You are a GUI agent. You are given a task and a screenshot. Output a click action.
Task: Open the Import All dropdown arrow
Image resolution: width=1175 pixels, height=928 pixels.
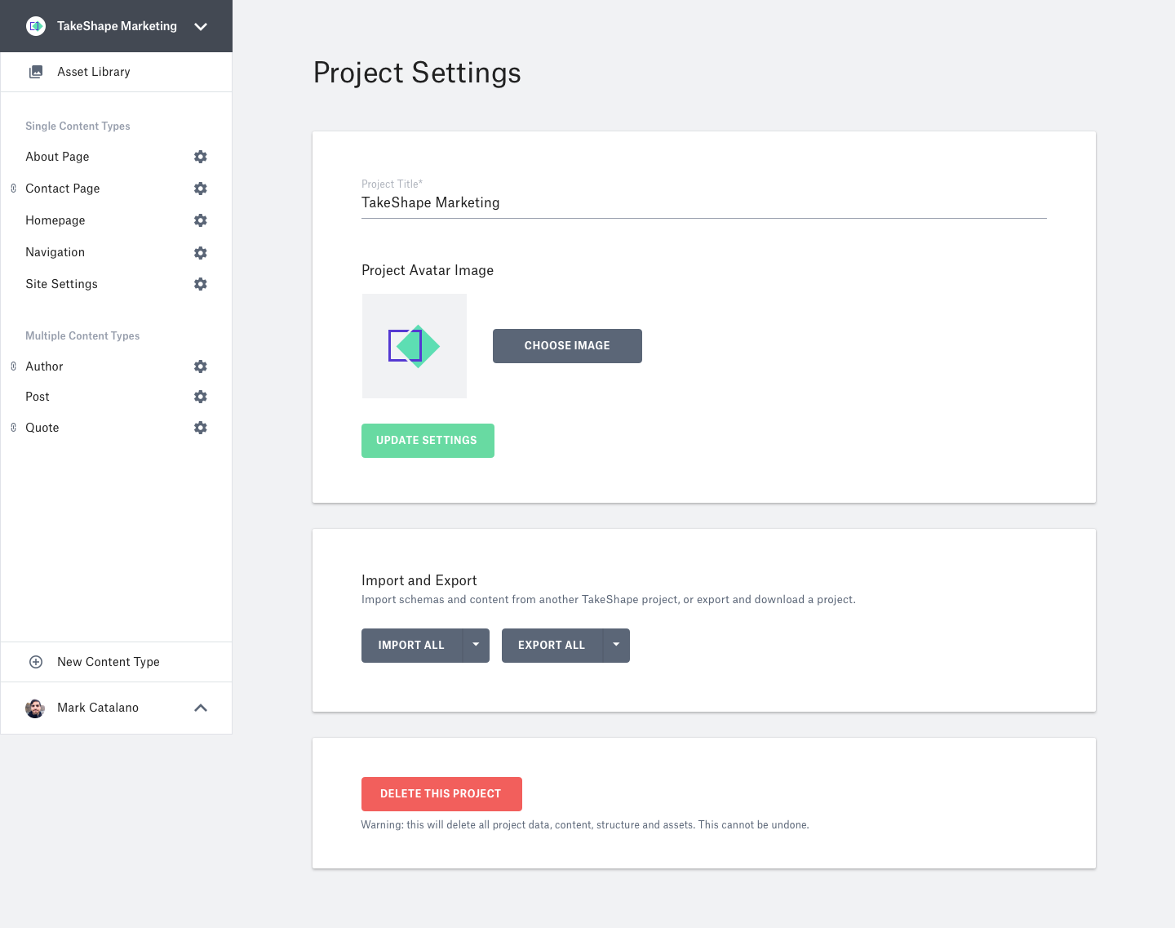(x=476, y=645)
